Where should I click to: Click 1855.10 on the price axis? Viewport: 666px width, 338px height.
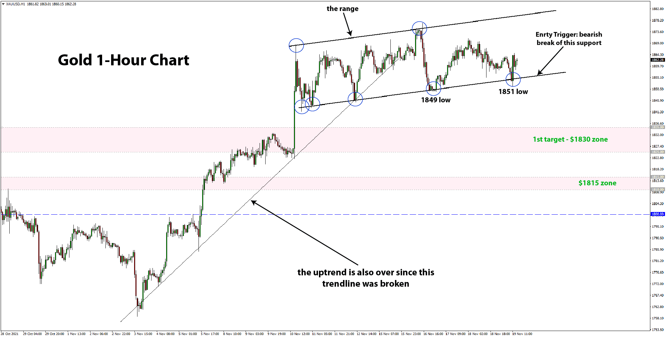pyautogui.click(x=658, y=78)
